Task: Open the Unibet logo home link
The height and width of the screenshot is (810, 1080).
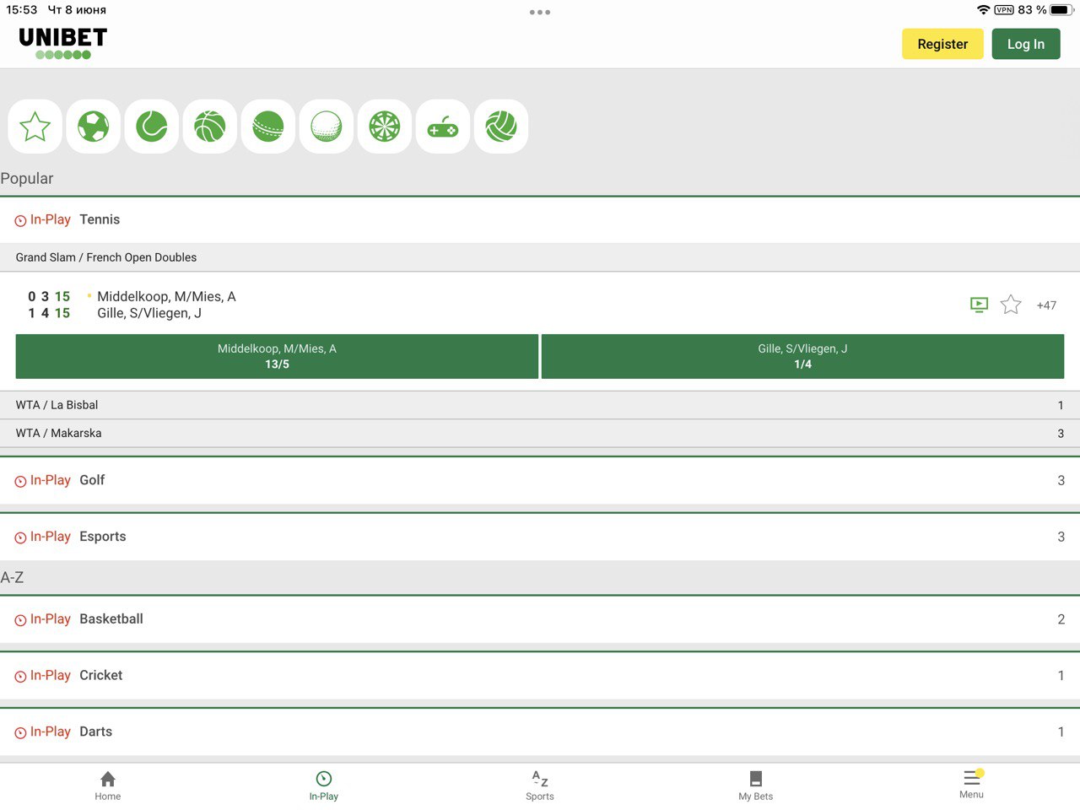Action: coord(63,43)
